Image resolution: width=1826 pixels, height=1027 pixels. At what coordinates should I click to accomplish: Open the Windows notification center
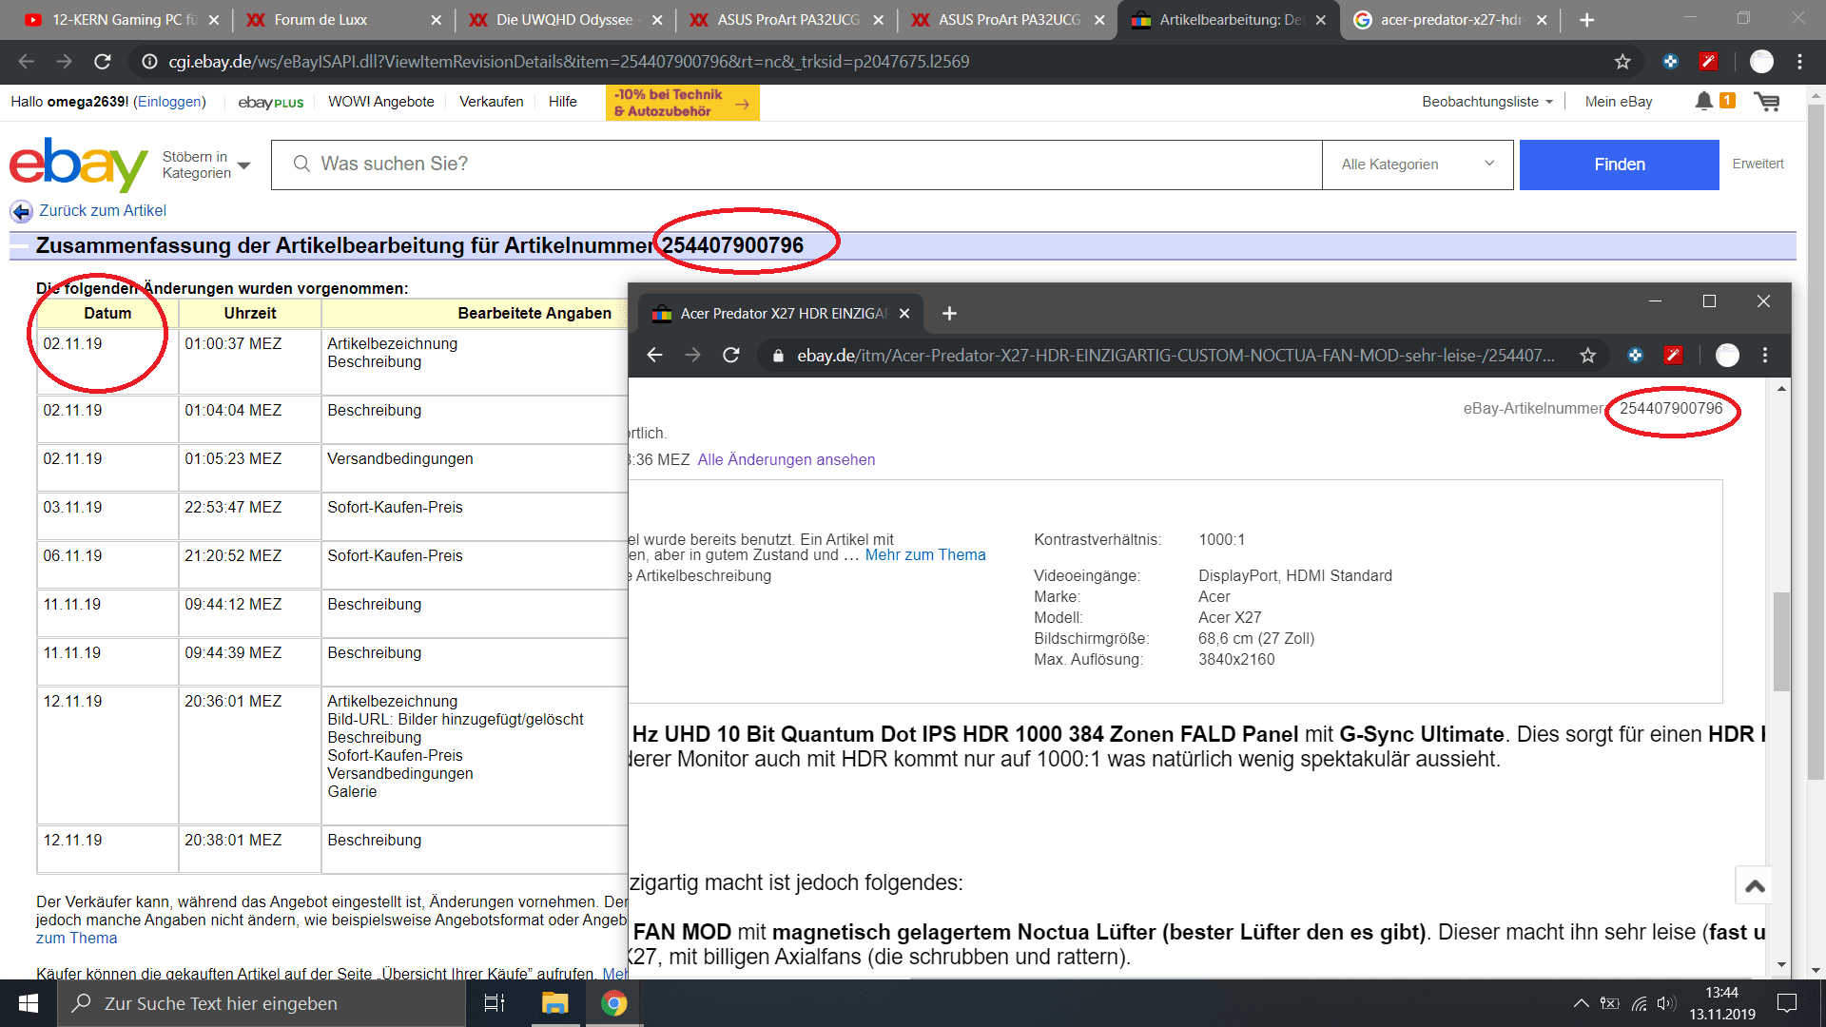(1787, 1003)
